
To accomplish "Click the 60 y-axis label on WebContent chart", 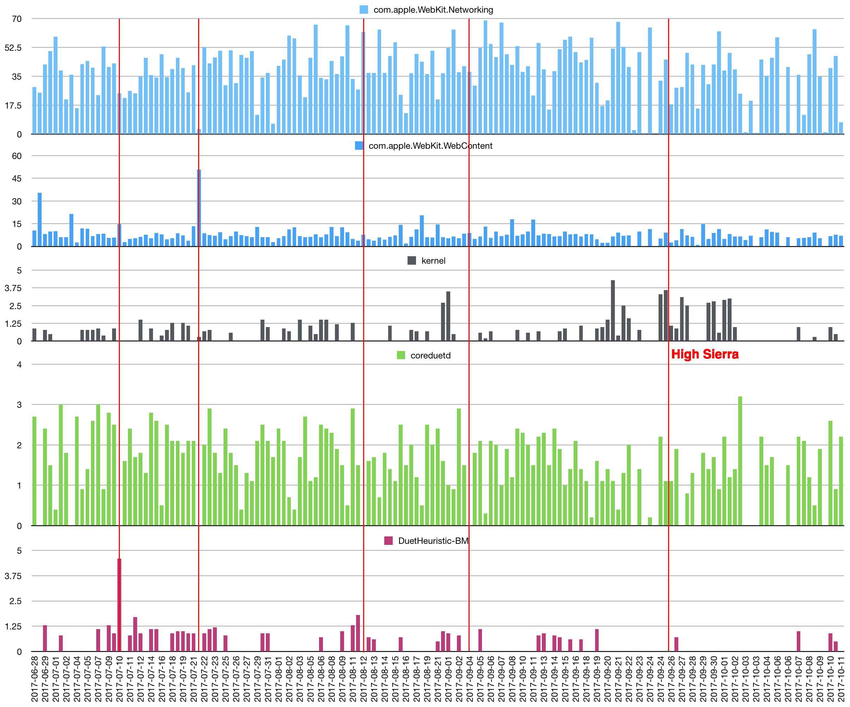I will (x=17, y=156).
